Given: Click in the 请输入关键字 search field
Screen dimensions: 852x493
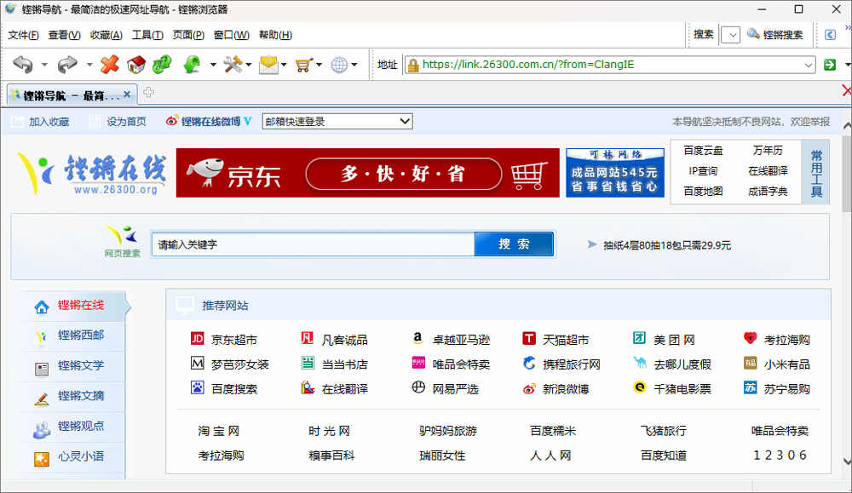Looking at the screenshot, I should coord(313,244).
